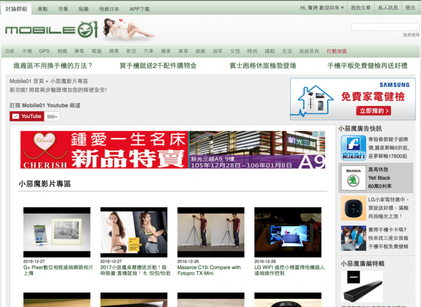Open 賓士跑格休旅極勁登場 promo link
Image resolution: width=421 pixels, height=307 pixels.
click(x=263, y=65)
